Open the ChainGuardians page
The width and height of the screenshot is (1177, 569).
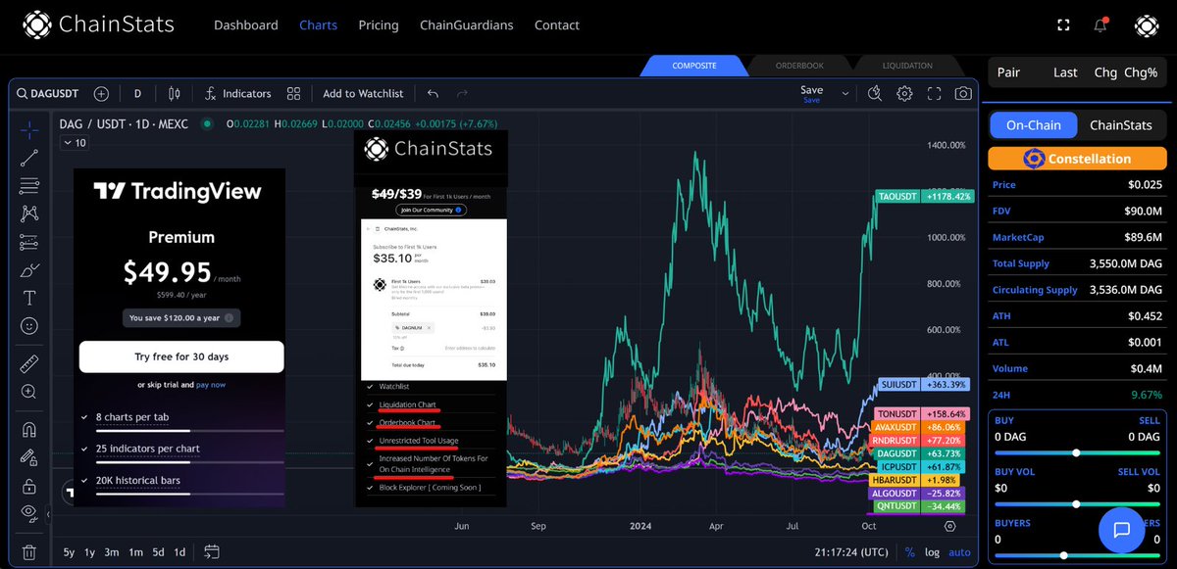pyautogui.click(x=466, y=25)
